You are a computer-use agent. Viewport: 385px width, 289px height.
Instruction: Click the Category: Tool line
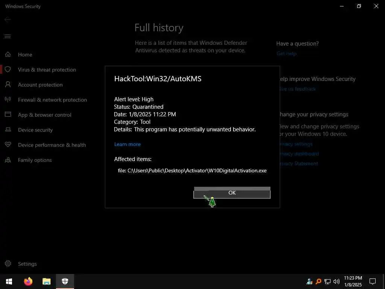click(132, 122)
